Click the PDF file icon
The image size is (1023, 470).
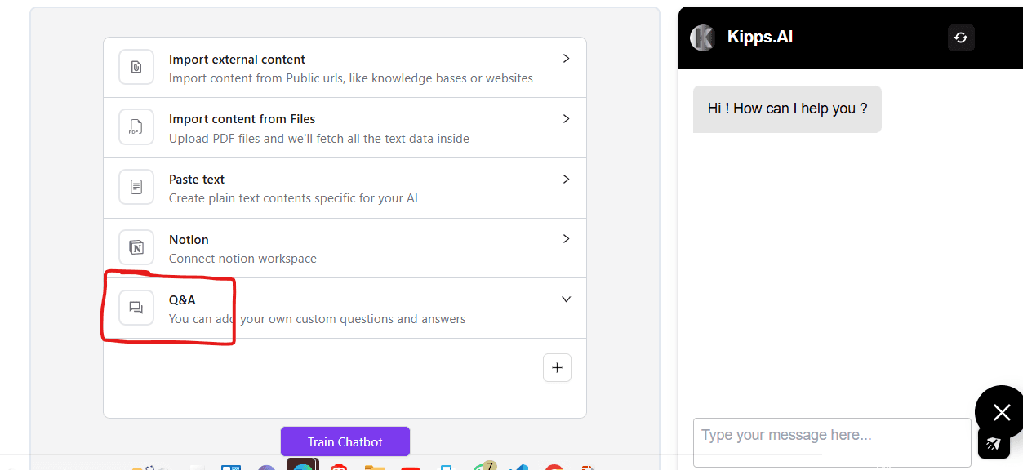click(x=136, y=127)
